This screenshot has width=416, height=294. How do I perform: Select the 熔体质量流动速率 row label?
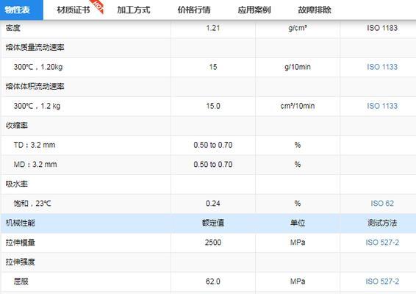pos(35,48)
